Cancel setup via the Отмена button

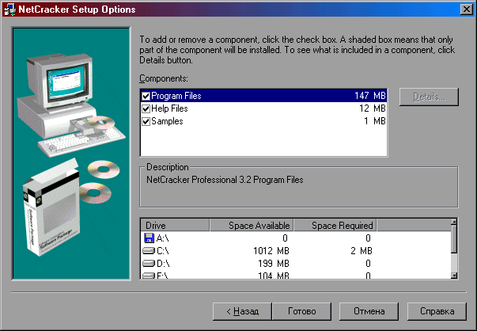[369, 311]
